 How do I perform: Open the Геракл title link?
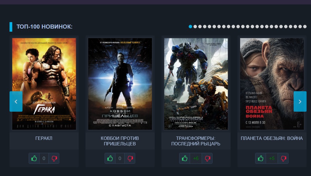tap(44, 138)
